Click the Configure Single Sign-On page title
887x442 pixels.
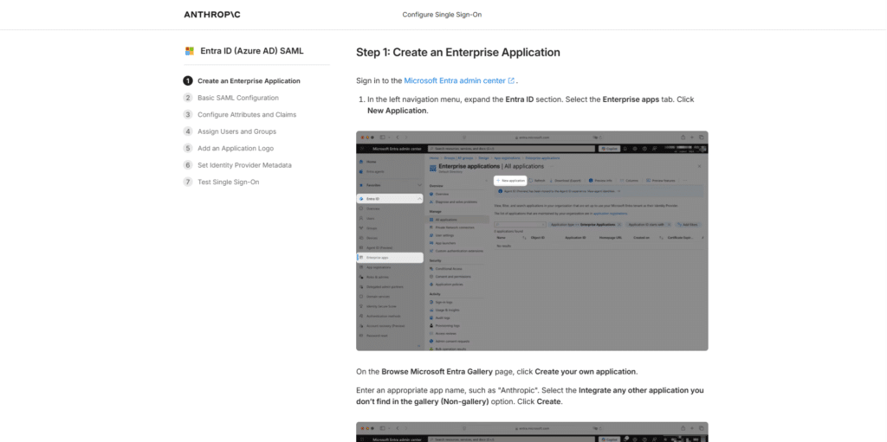442,15
